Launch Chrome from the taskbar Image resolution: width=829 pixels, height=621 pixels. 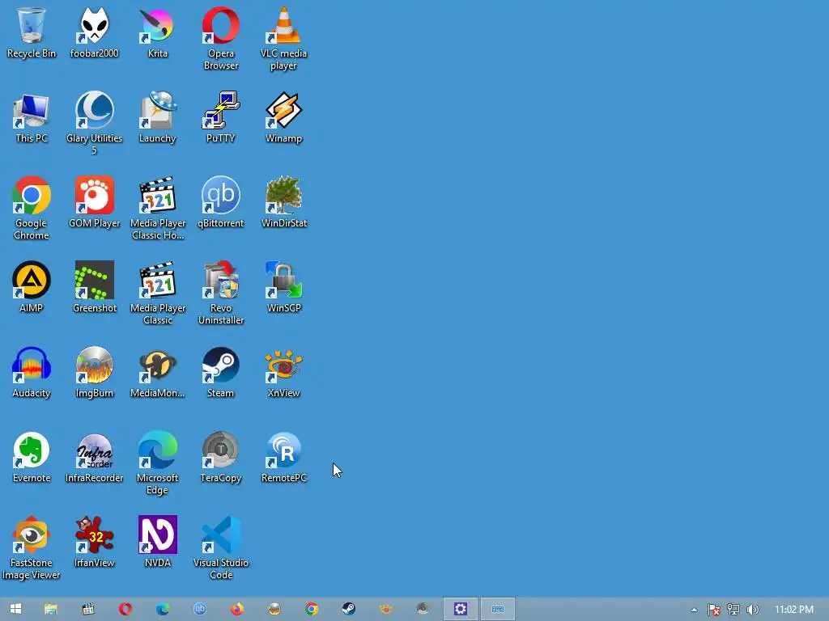pyautogui.click(x=312, y=609)
